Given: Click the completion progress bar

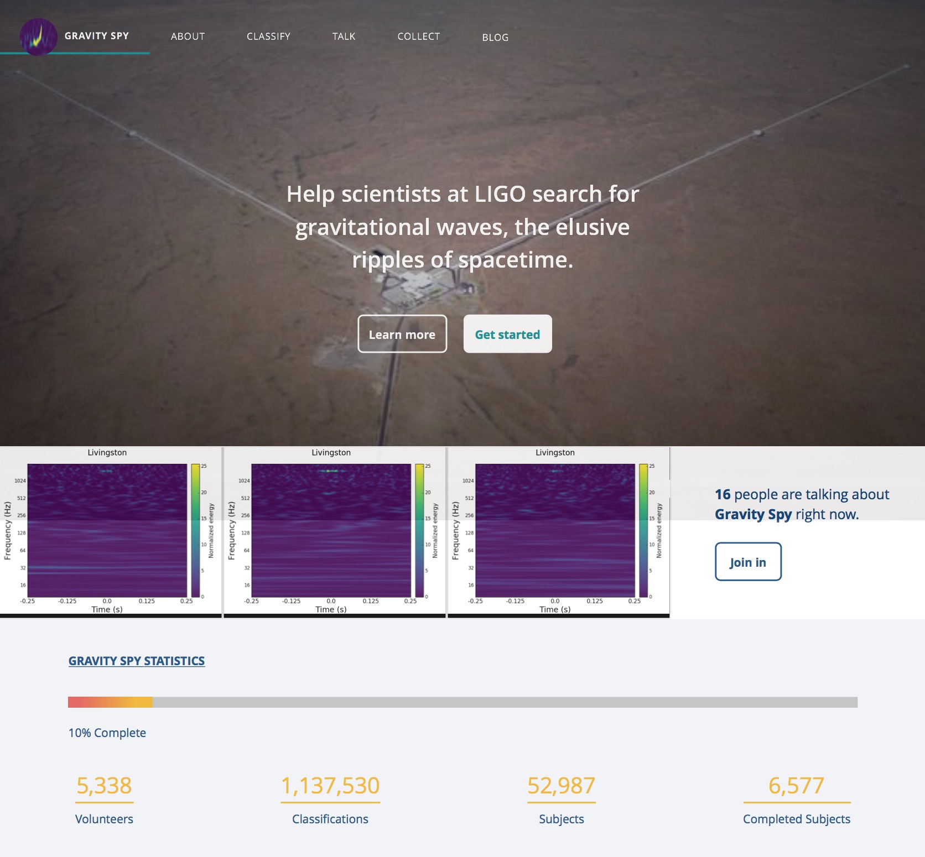Looking at the screenshot, I should tap(462, 702).
